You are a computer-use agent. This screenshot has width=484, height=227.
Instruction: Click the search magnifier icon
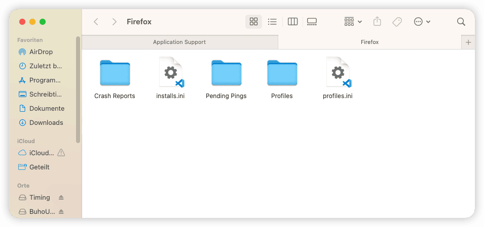coord(461,22)
